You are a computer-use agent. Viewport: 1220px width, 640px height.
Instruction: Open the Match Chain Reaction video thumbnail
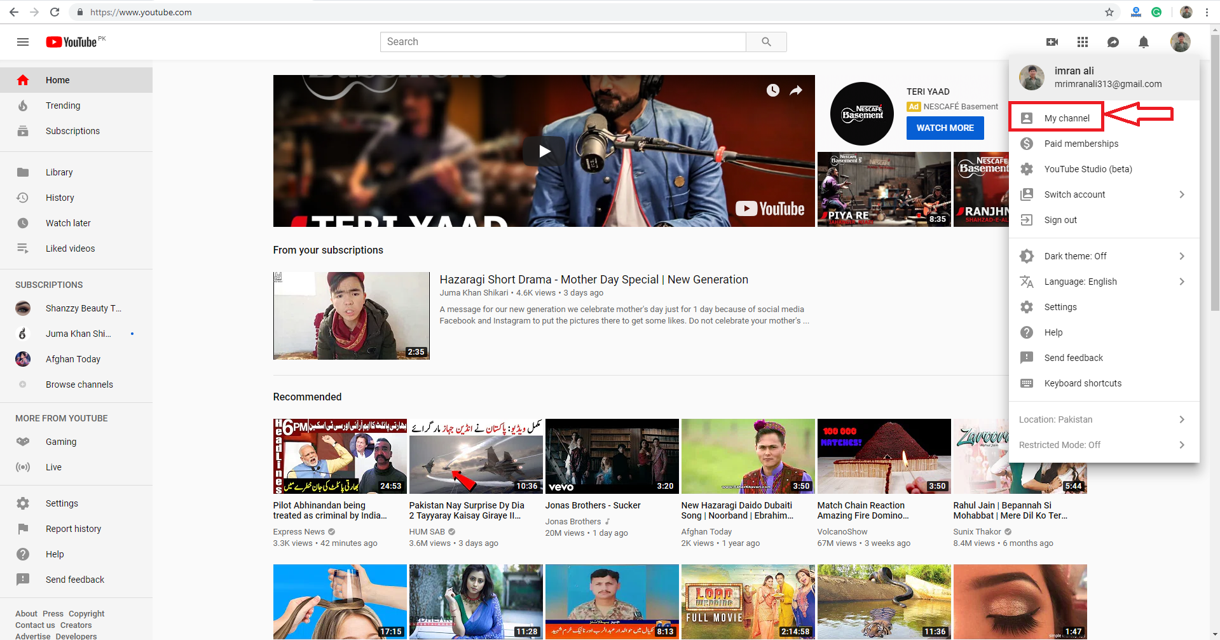click(x=884, y=456)
